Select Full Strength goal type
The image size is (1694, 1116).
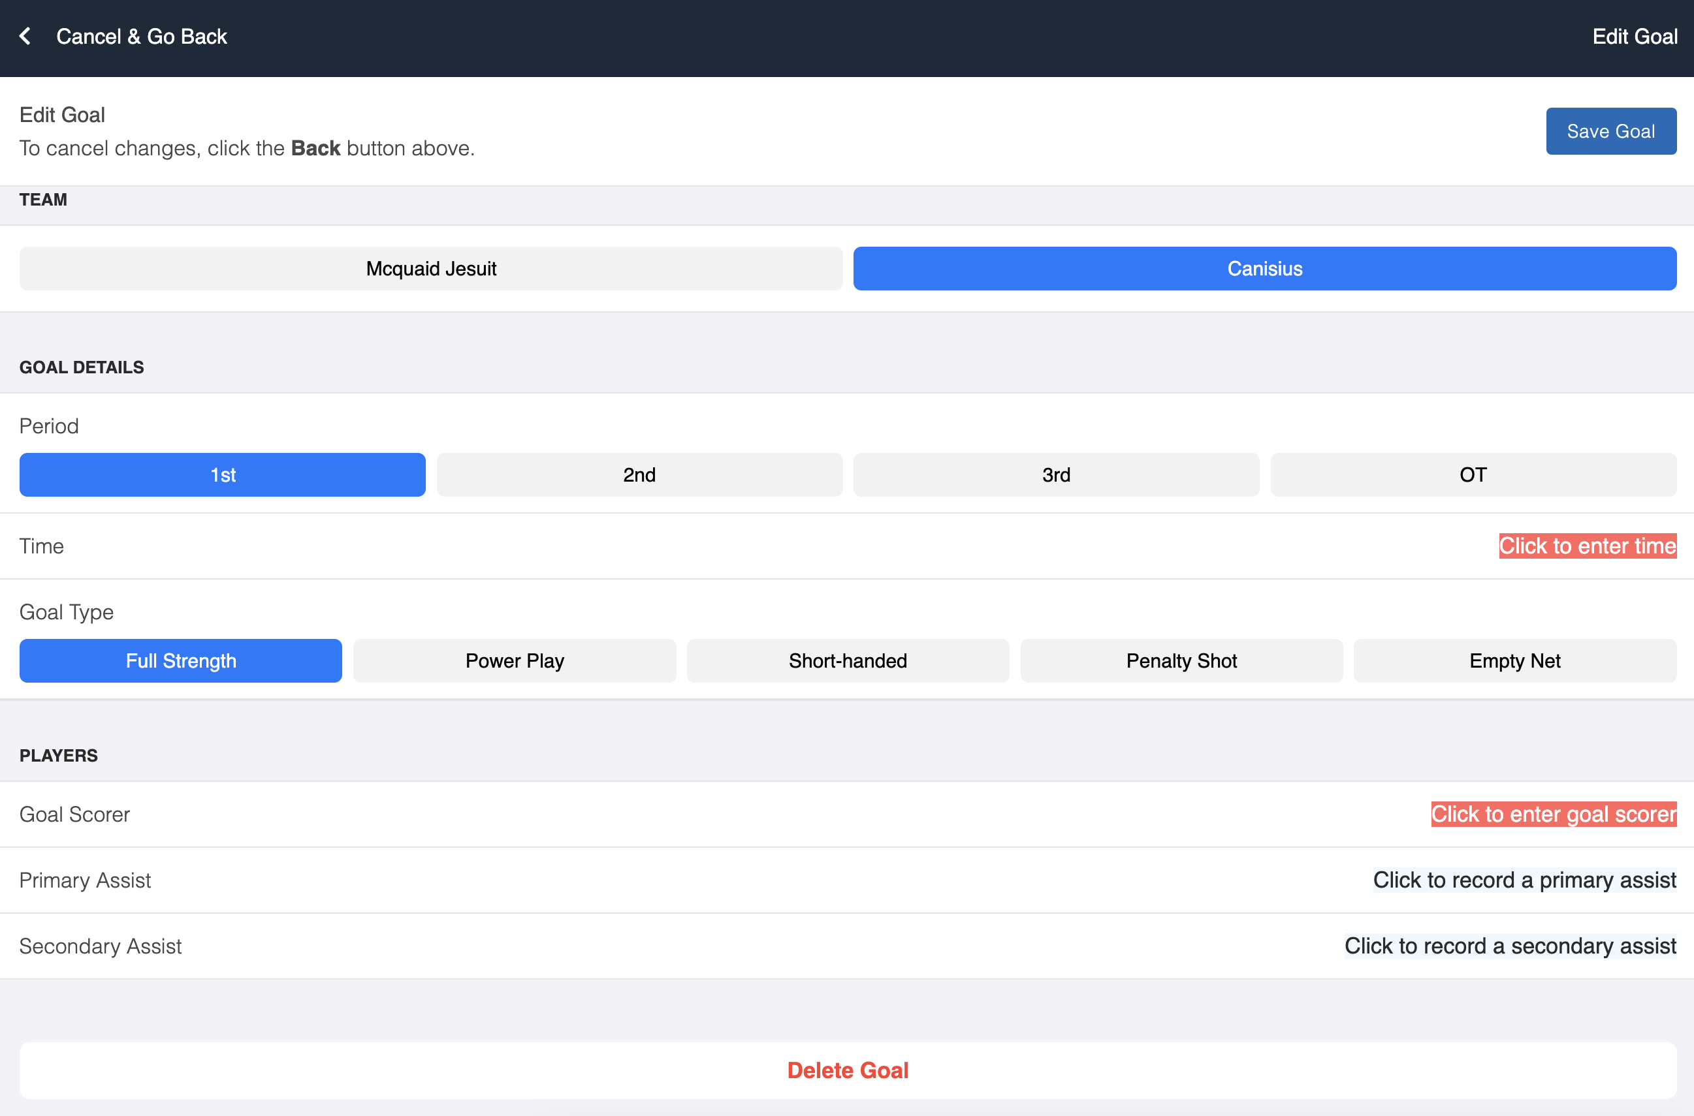coord(180,660)
